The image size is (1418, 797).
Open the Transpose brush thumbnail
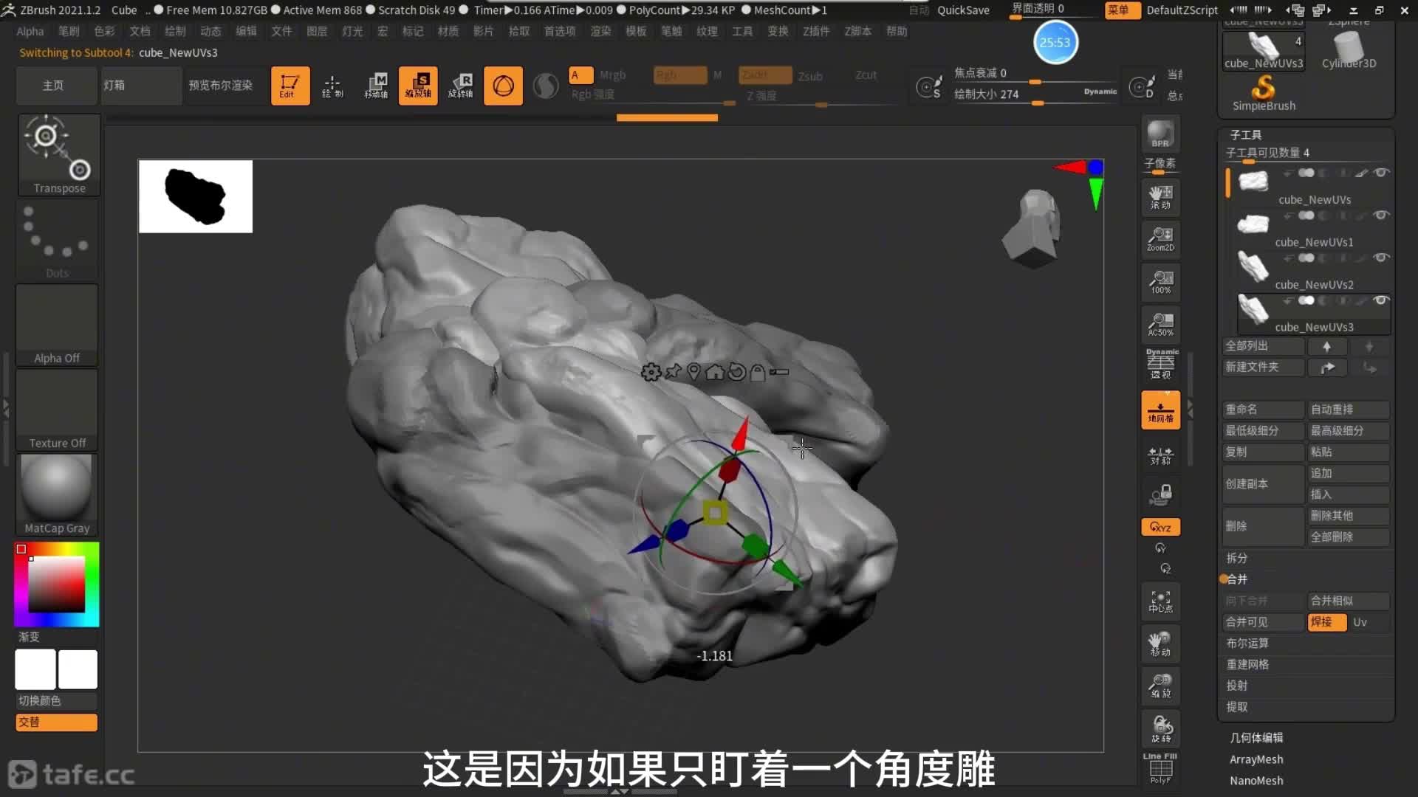tap(58, 154)
